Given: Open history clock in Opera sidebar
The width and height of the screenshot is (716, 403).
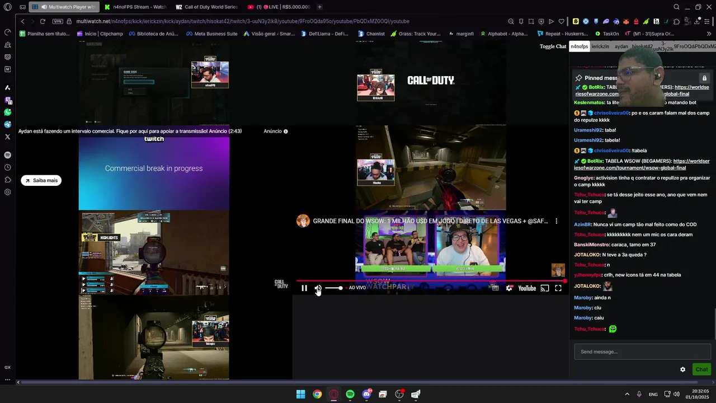Looking at the screenshot, I should [x=7, y=167].
